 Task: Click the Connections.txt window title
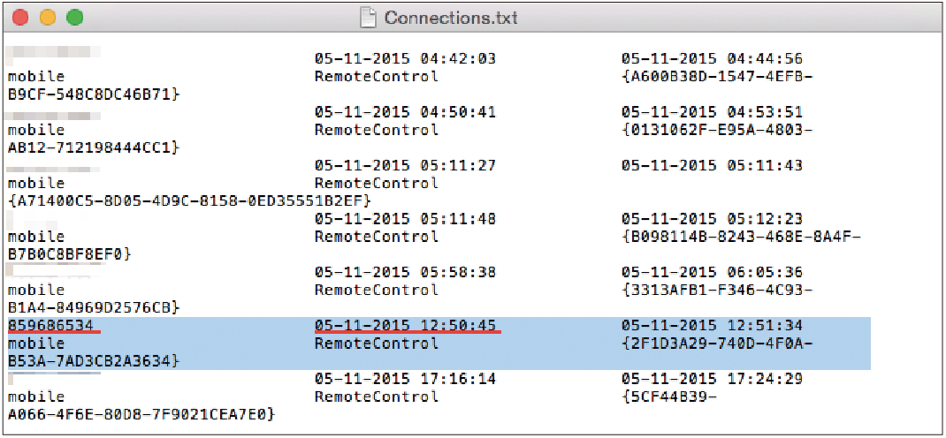coord(451,18)
